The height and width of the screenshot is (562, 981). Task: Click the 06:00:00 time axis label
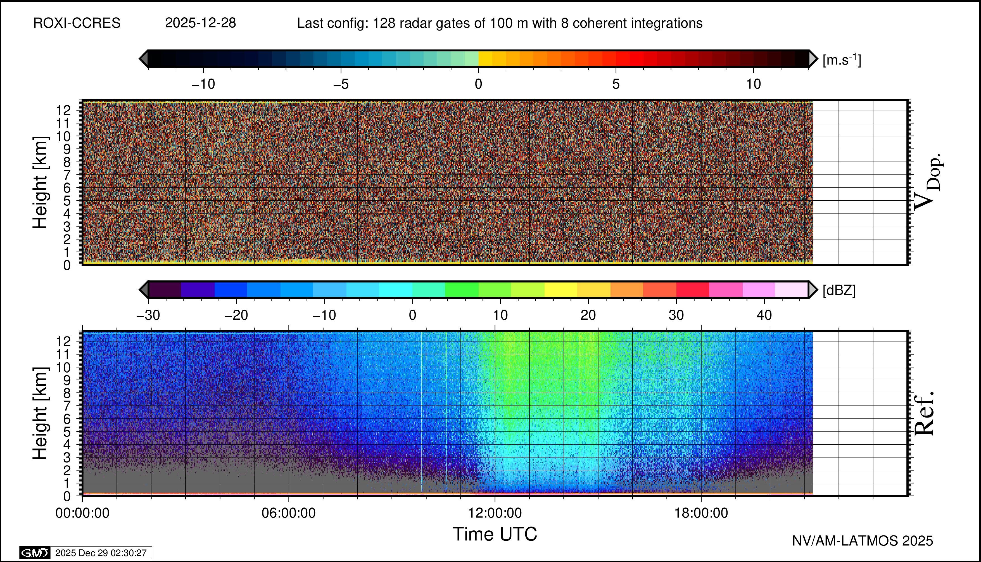[289, 513]
